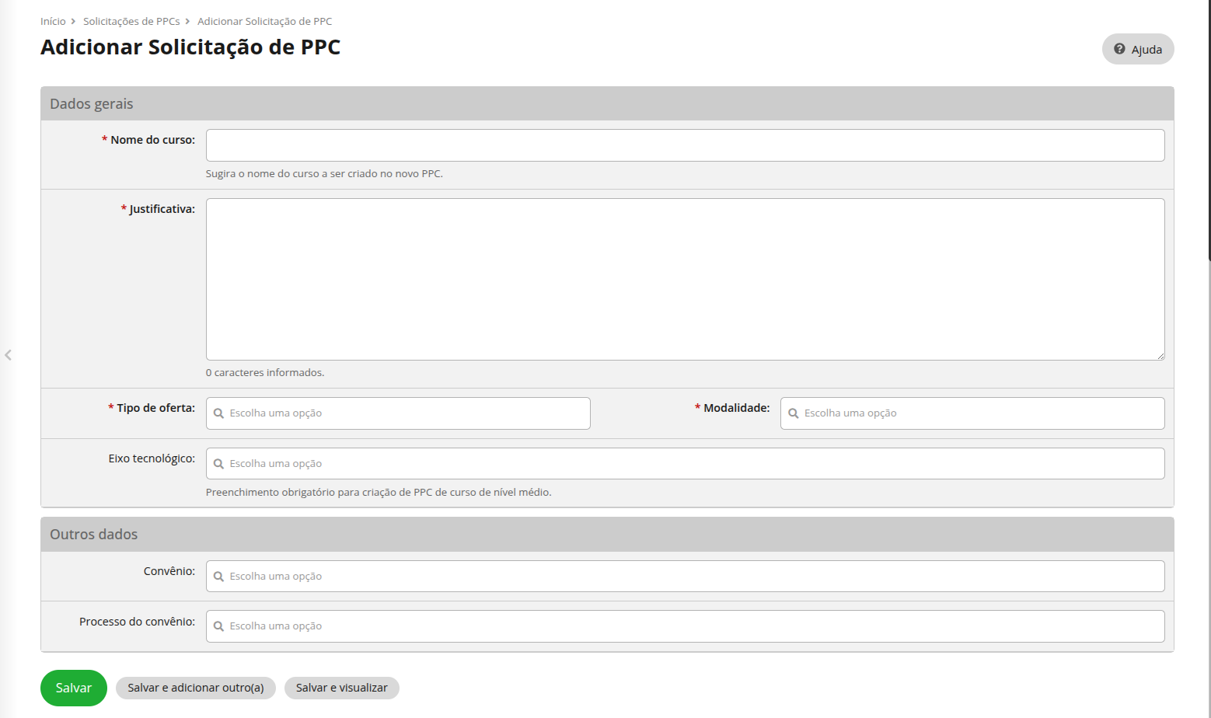Expand the collapsed sidebar with left chevron
1211x718 pixels.
coord(9,355)
